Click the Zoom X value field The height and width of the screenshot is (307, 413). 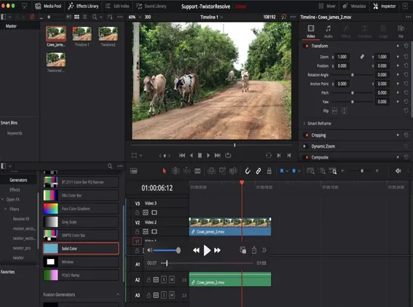pos(342,57)
